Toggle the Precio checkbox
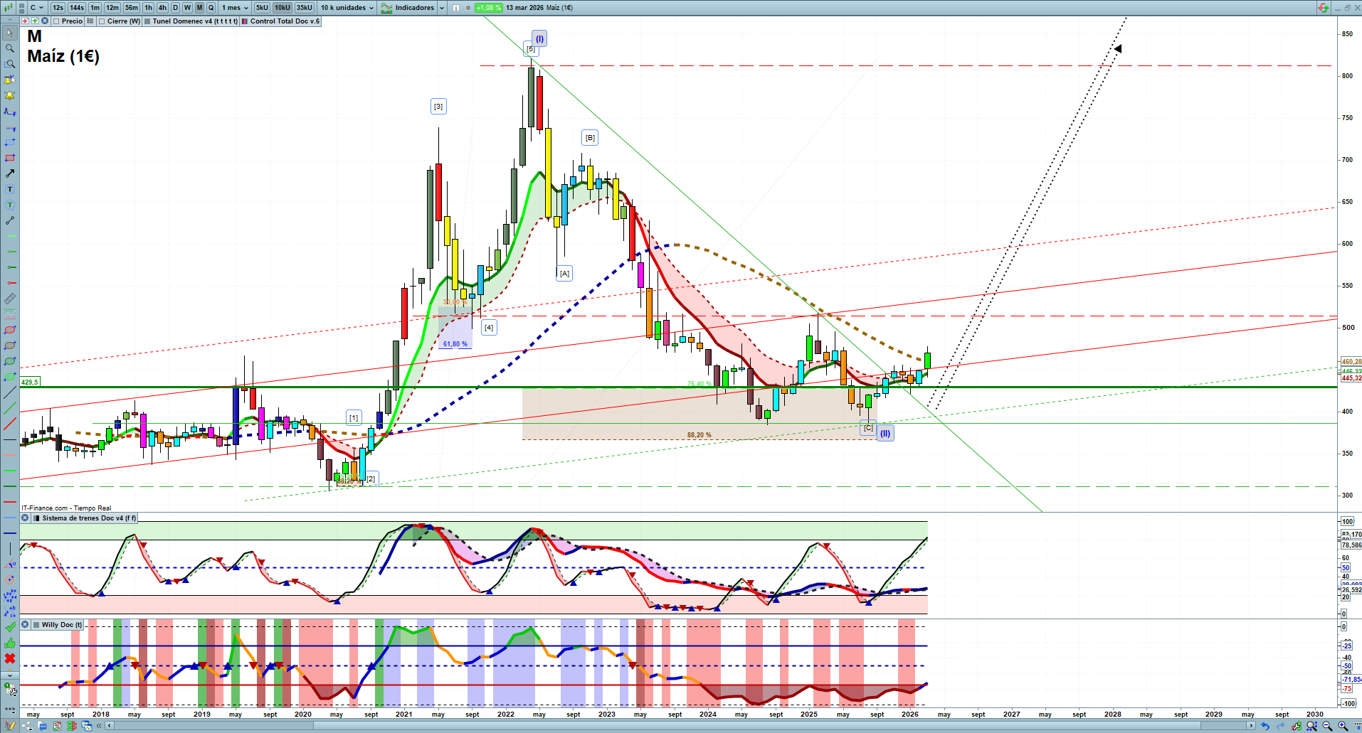 (x=57, y=21)
